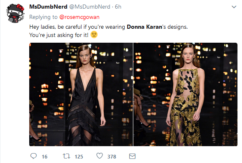The width and height of the screenshot is (242, 163).
Task: Click the "You're just asking for it!" line
Action: pos(59,35)
